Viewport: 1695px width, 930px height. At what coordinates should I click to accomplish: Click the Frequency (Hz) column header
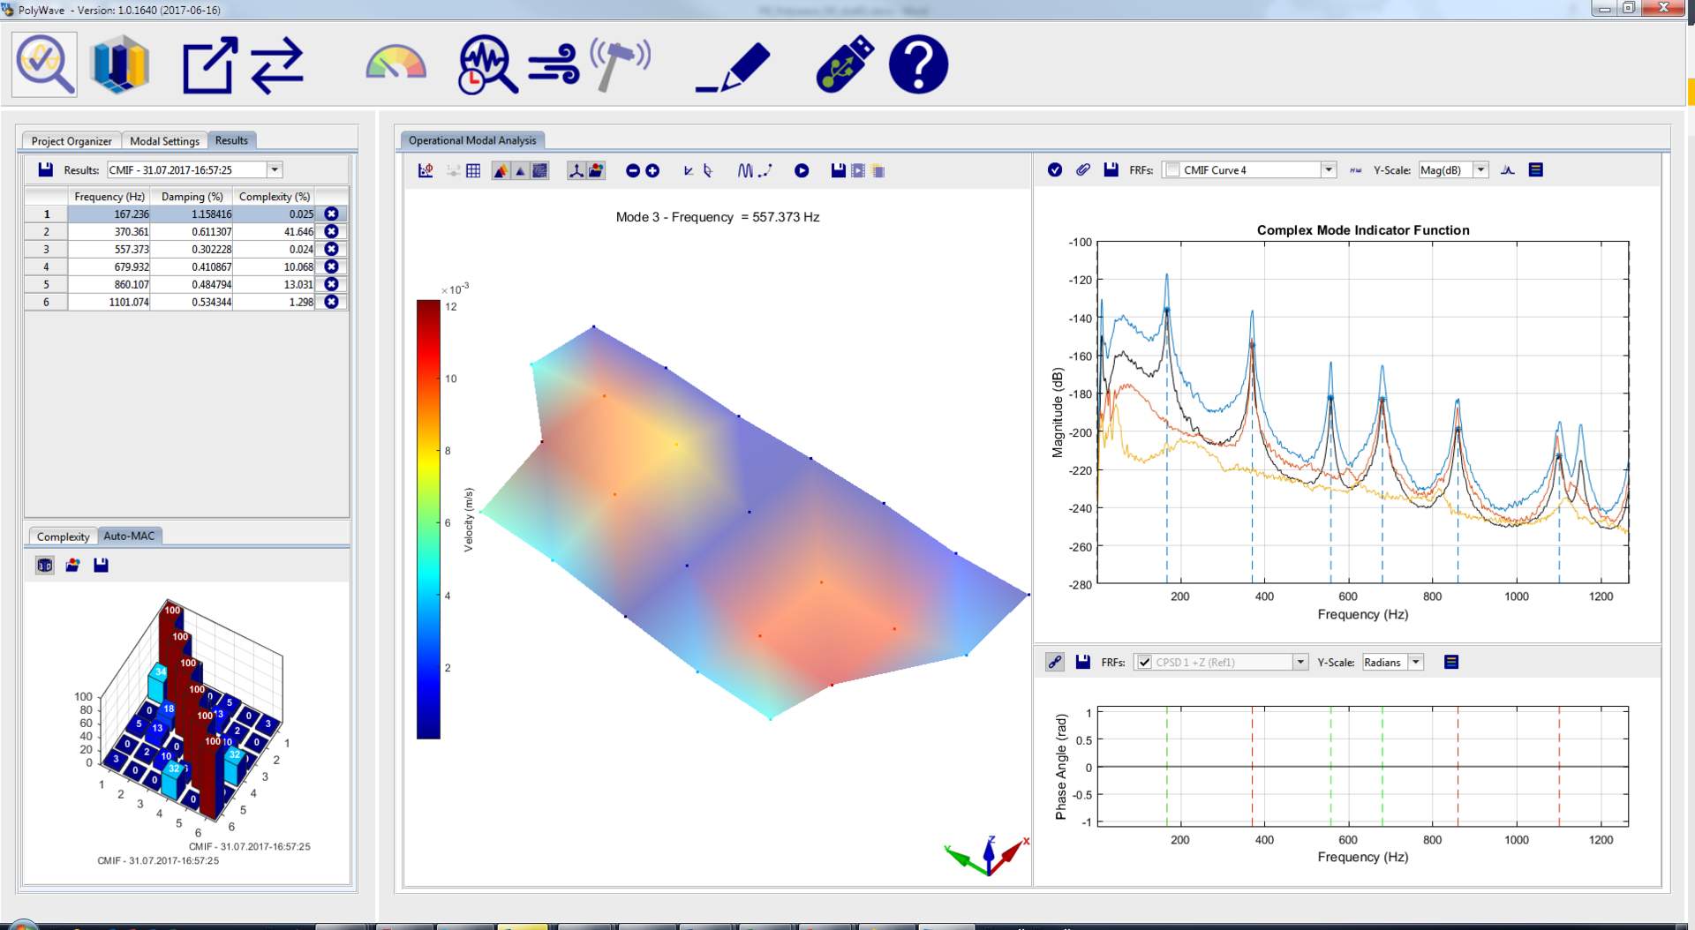(109, 197)
